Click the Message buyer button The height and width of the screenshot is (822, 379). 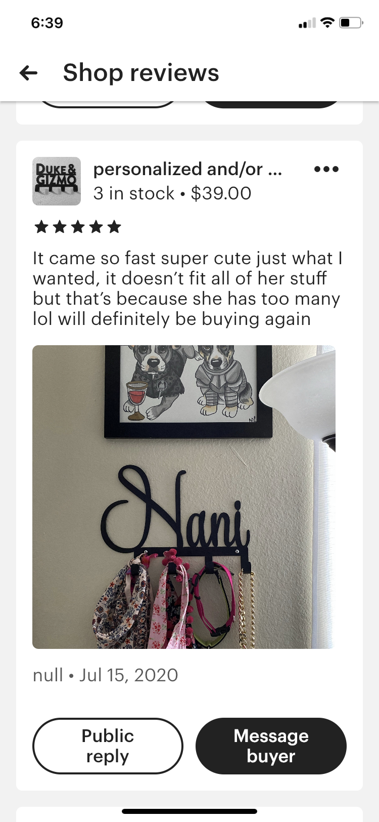271,746
